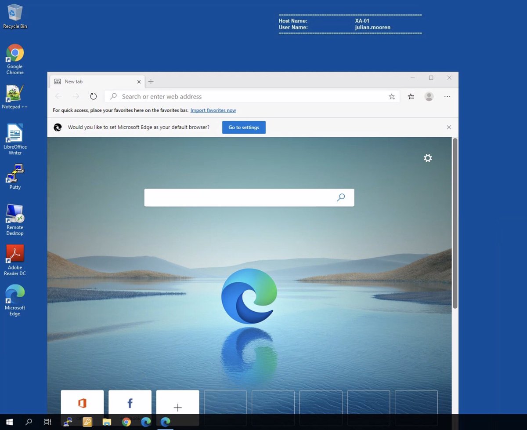Viewport: 527px width, 430px height.
Task: Open the Facebook quick link tile
Action: pyautogui.click(x=130, y=402)
